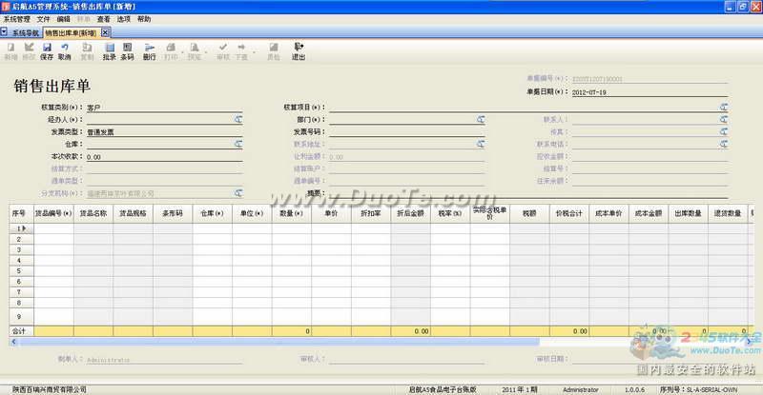Click 货品编号 cell in row 1
Viewport: 763px width, 395px height.
point(53,228)
